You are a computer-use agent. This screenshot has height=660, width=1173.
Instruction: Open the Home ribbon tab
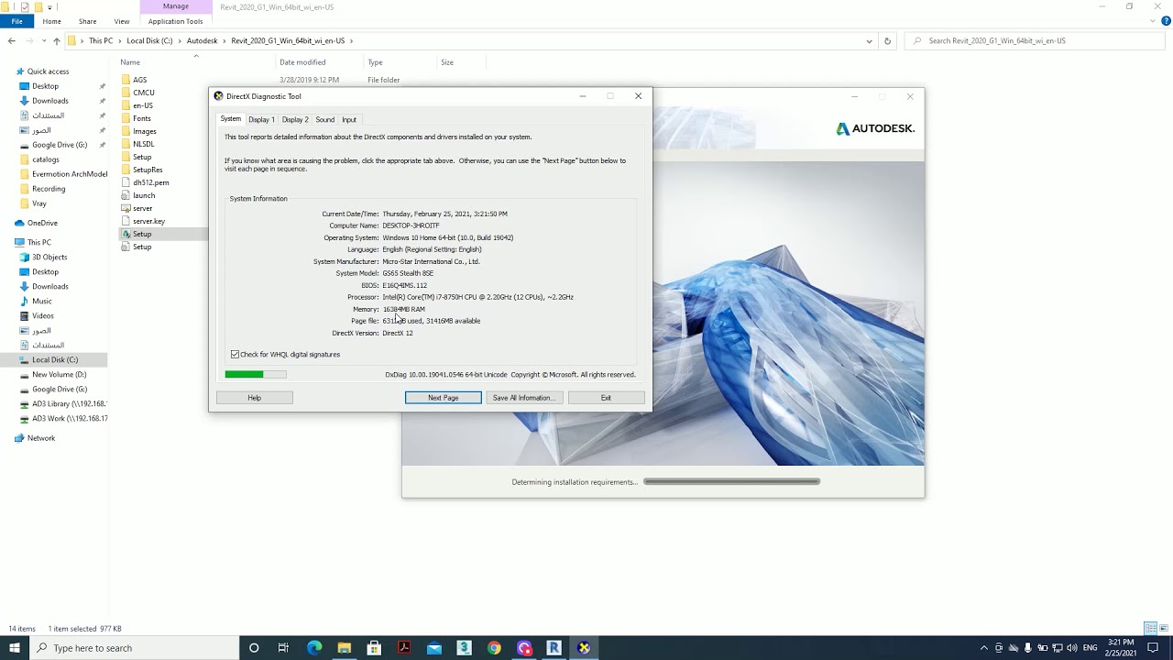point(51,21)
